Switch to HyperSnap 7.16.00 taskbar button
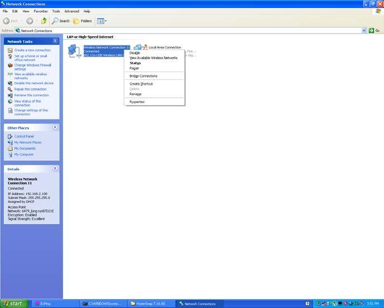The width and height of the screenshot is (384, 308). 151,304
